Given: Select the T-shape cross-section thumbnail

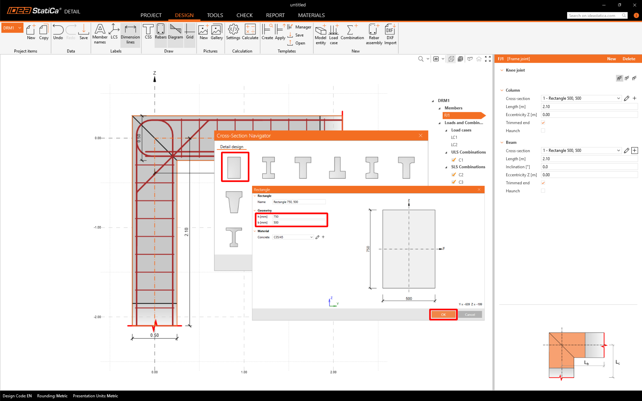Looking at the screenshot, I should [303, 167].
